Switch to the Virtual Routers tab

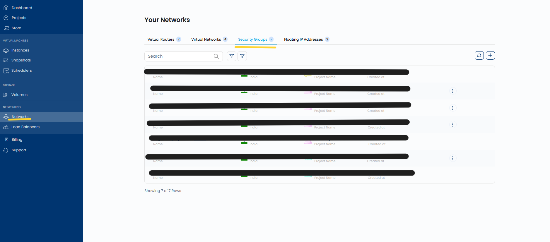tap(164, 40)
